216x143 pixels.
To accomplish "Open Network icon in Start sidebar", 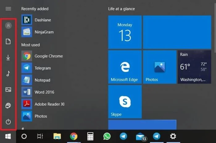I will pyautogui.click(x=8, y=106).
